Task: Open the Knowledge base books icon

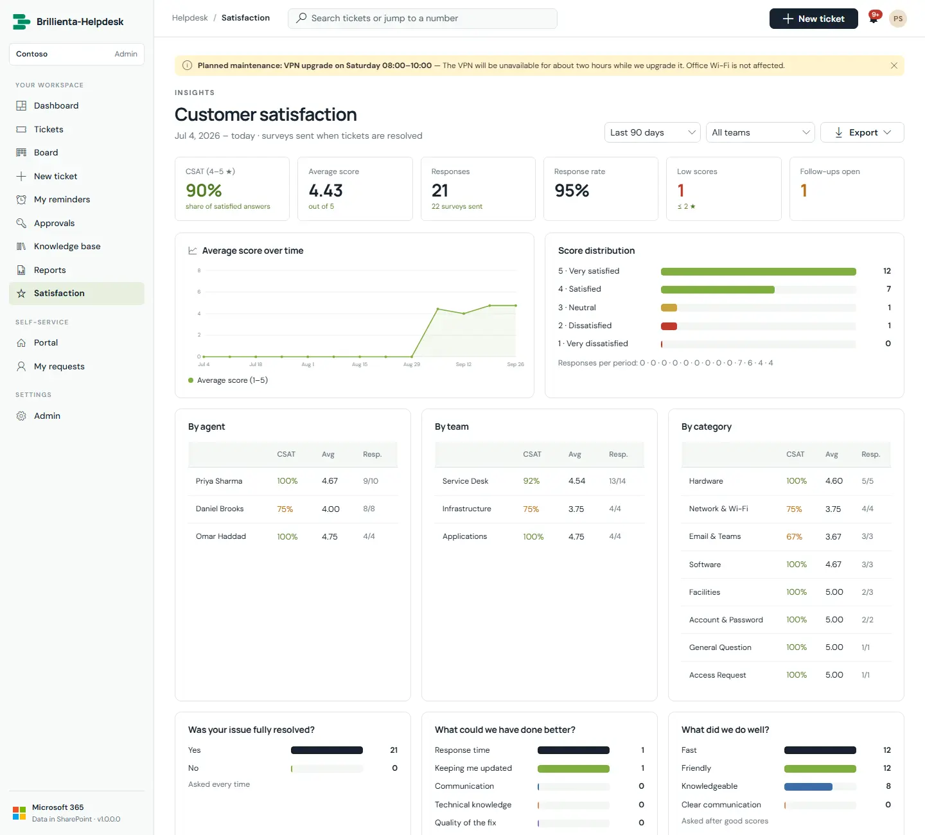Action: click(x=21, y=246)
